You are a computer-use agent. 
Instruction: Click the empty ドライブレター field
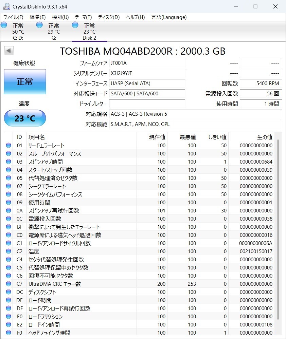(147, 104)
